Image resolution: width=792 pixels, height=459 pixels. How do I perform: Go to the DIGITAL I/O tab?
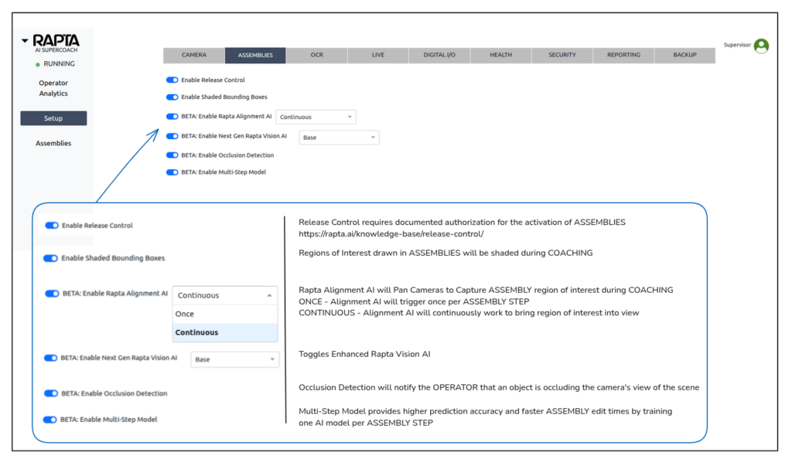pyautogui.click(x=439, y=55)
